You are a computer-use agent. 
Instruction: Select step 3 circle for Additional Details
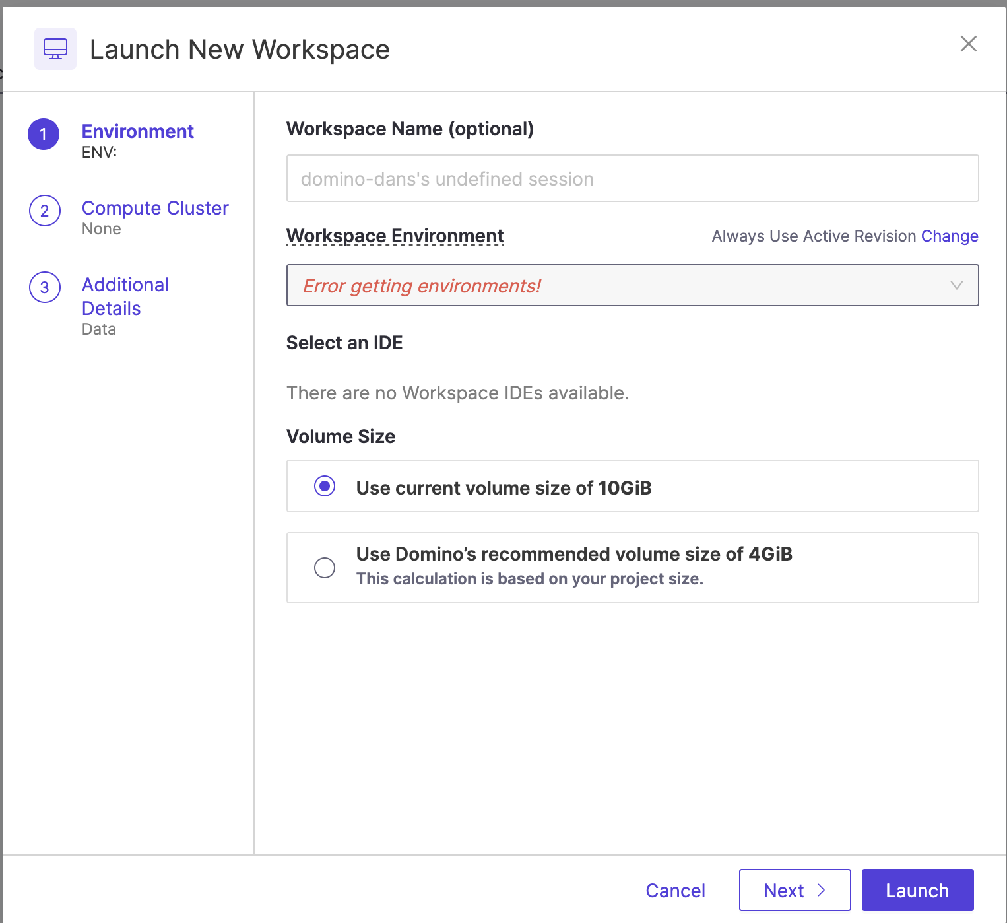point(45,287)
